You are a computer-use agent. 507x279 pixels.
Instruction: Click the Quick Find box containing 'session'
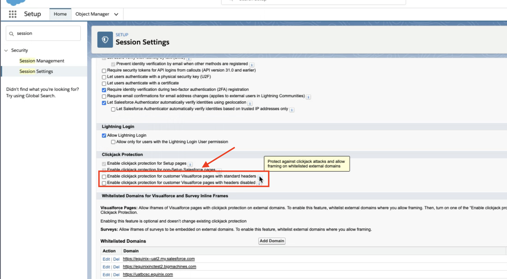click(43, 33)
